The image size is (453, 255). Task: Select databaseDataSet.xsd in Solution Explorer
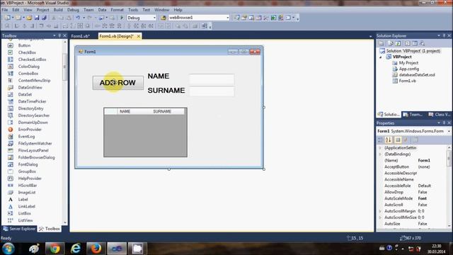417,75
